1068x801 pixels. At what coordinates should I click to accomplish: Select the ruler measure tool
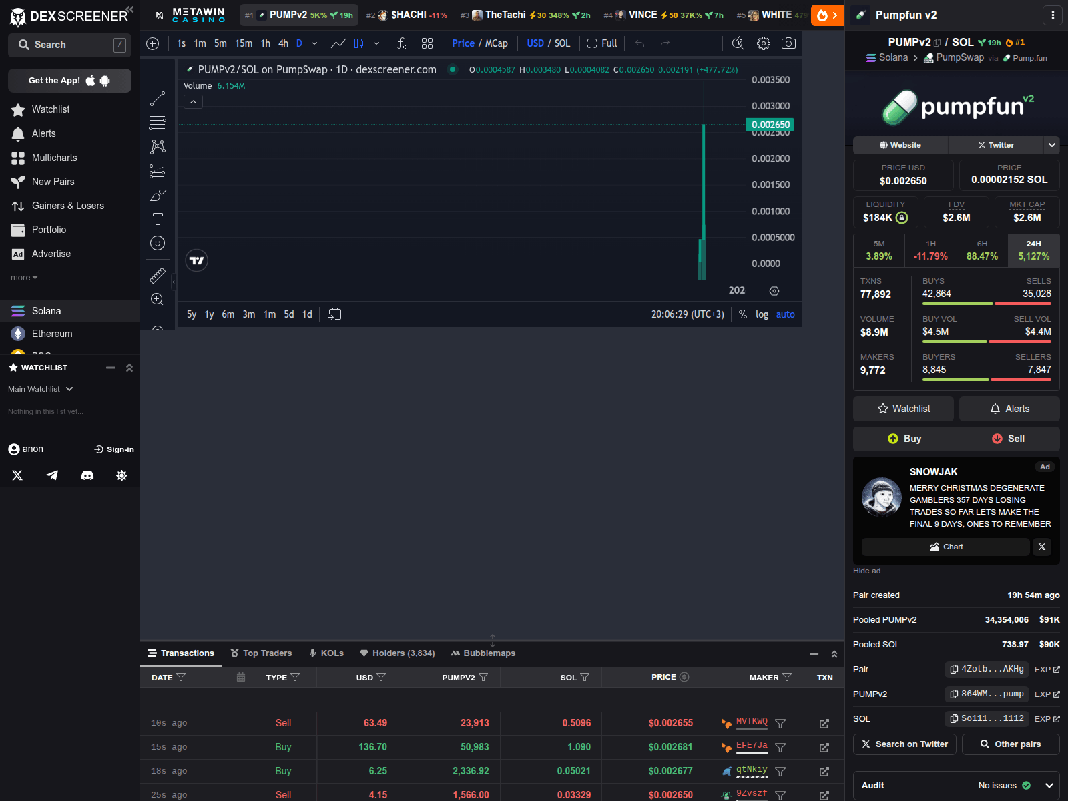coord(158,275)
